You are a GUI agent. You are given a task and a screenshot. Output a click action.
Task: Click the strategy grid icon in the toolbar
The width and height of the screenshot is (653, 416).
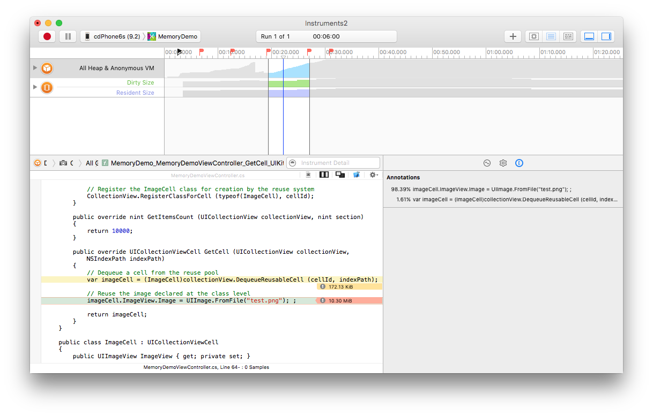[568, 36]
